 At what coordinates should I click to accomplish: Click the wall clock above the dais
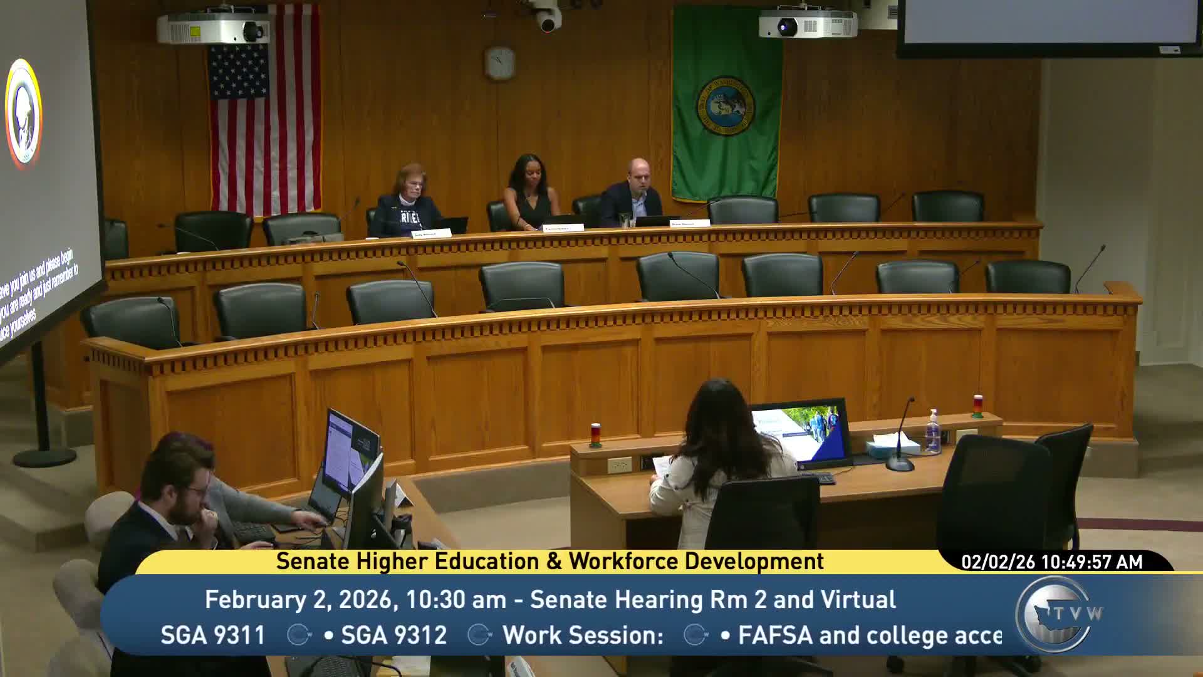tap(500, 63)
